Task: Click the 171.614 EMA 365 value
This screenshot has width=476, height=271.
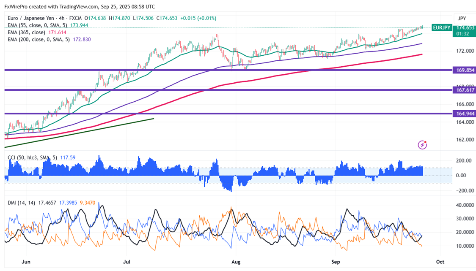Action: (57, 33)
